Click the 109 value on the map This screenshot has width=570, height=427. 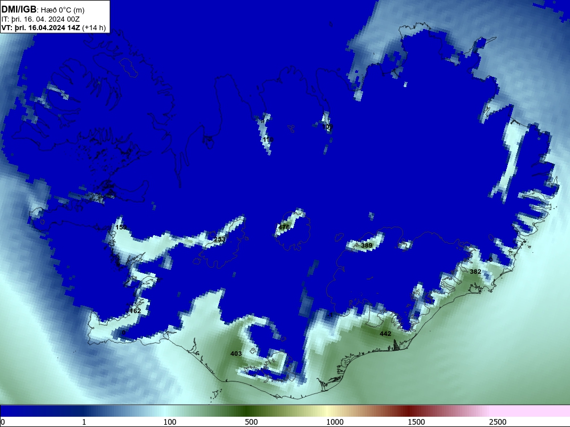click(328, 126)
